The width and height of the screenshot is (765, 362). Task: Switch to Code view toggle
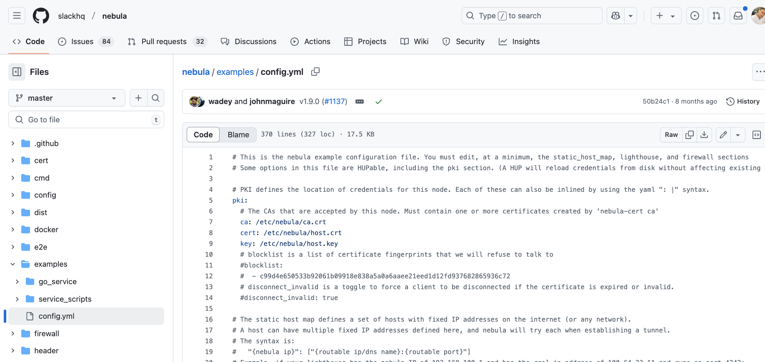[x=203, y=135]
